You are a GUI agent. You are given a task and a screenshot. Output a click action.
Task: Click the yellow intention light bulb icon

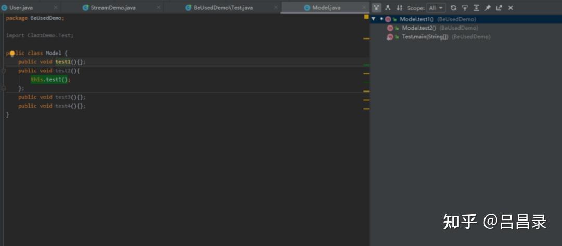[x=11, y=53]
